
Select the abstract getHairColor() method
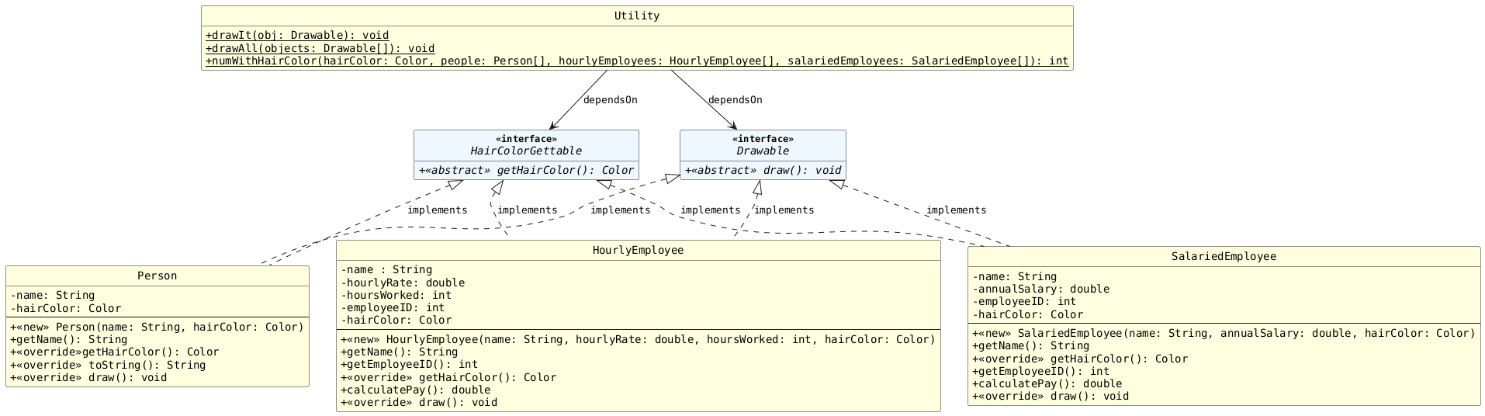point(526,171)
